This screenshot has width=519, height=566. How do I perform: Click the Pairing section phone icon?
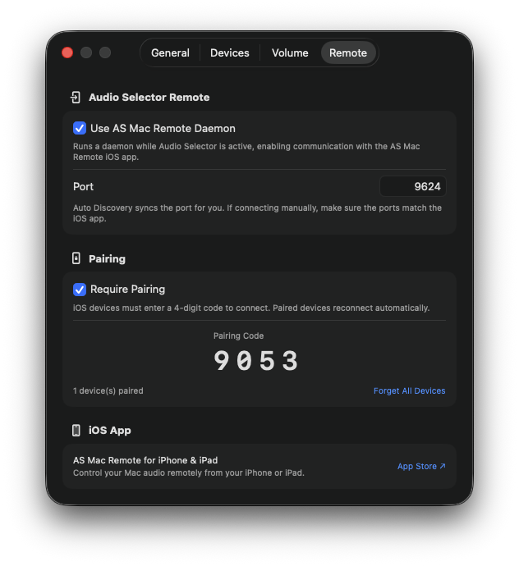point(76,258)
